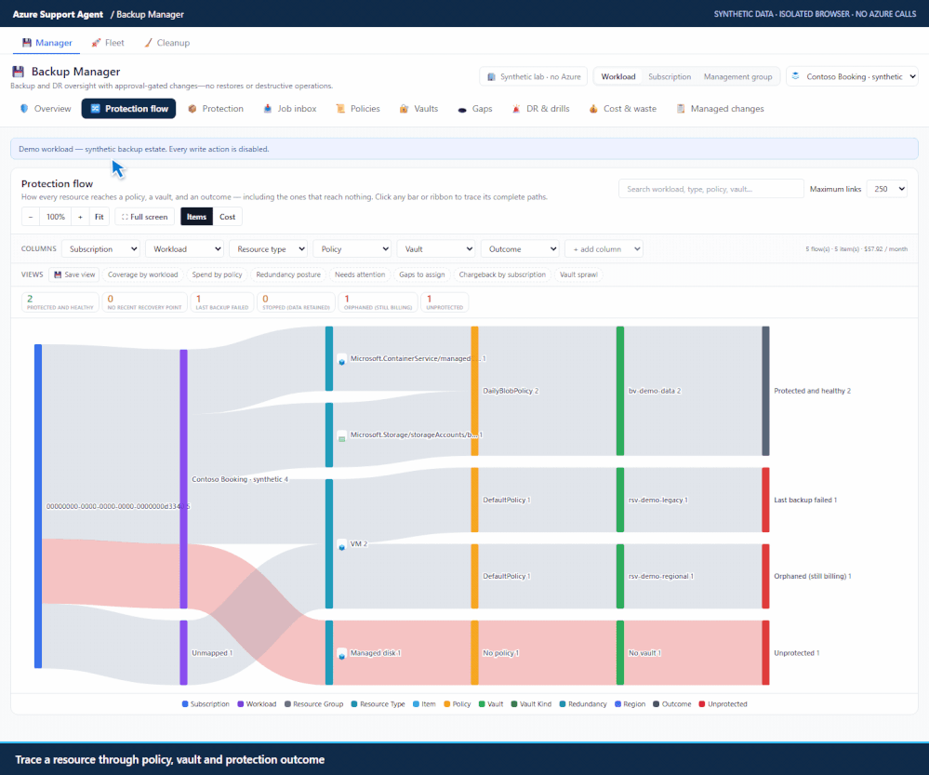The height and width of the screenshot is (775, 929).
Task: Click the Save view disk icon
Action: [x=58, y=274]
